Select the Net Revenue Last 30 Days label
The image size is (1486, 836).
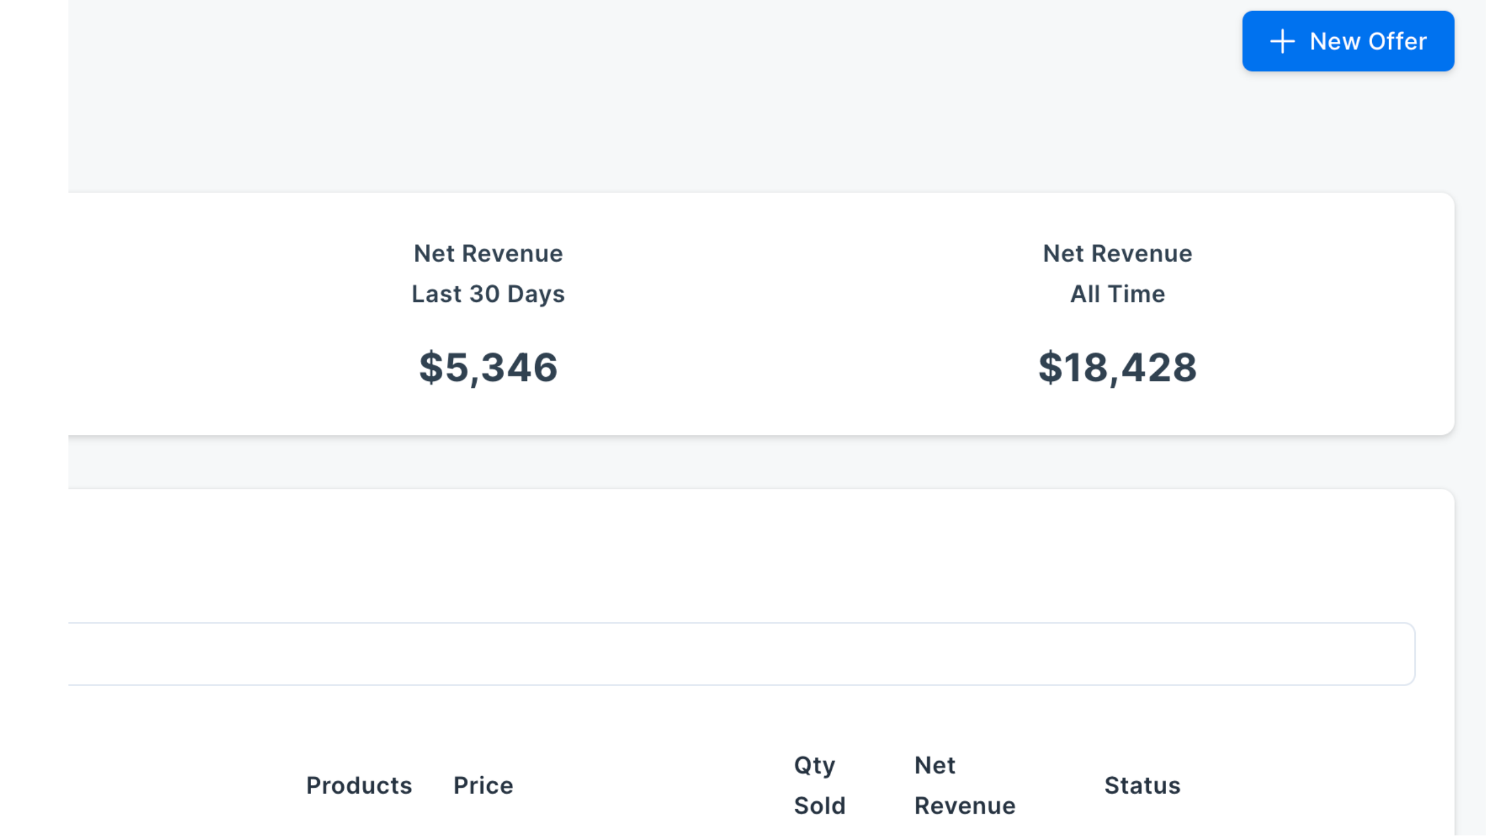488,254
